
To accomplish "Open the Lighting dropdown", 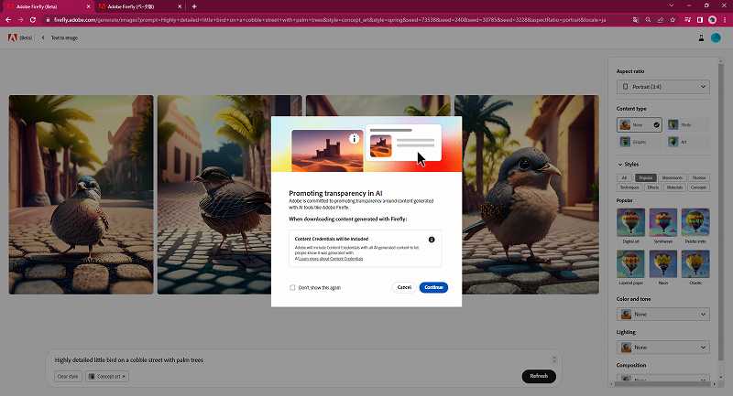I will click(x=662, y=348).
